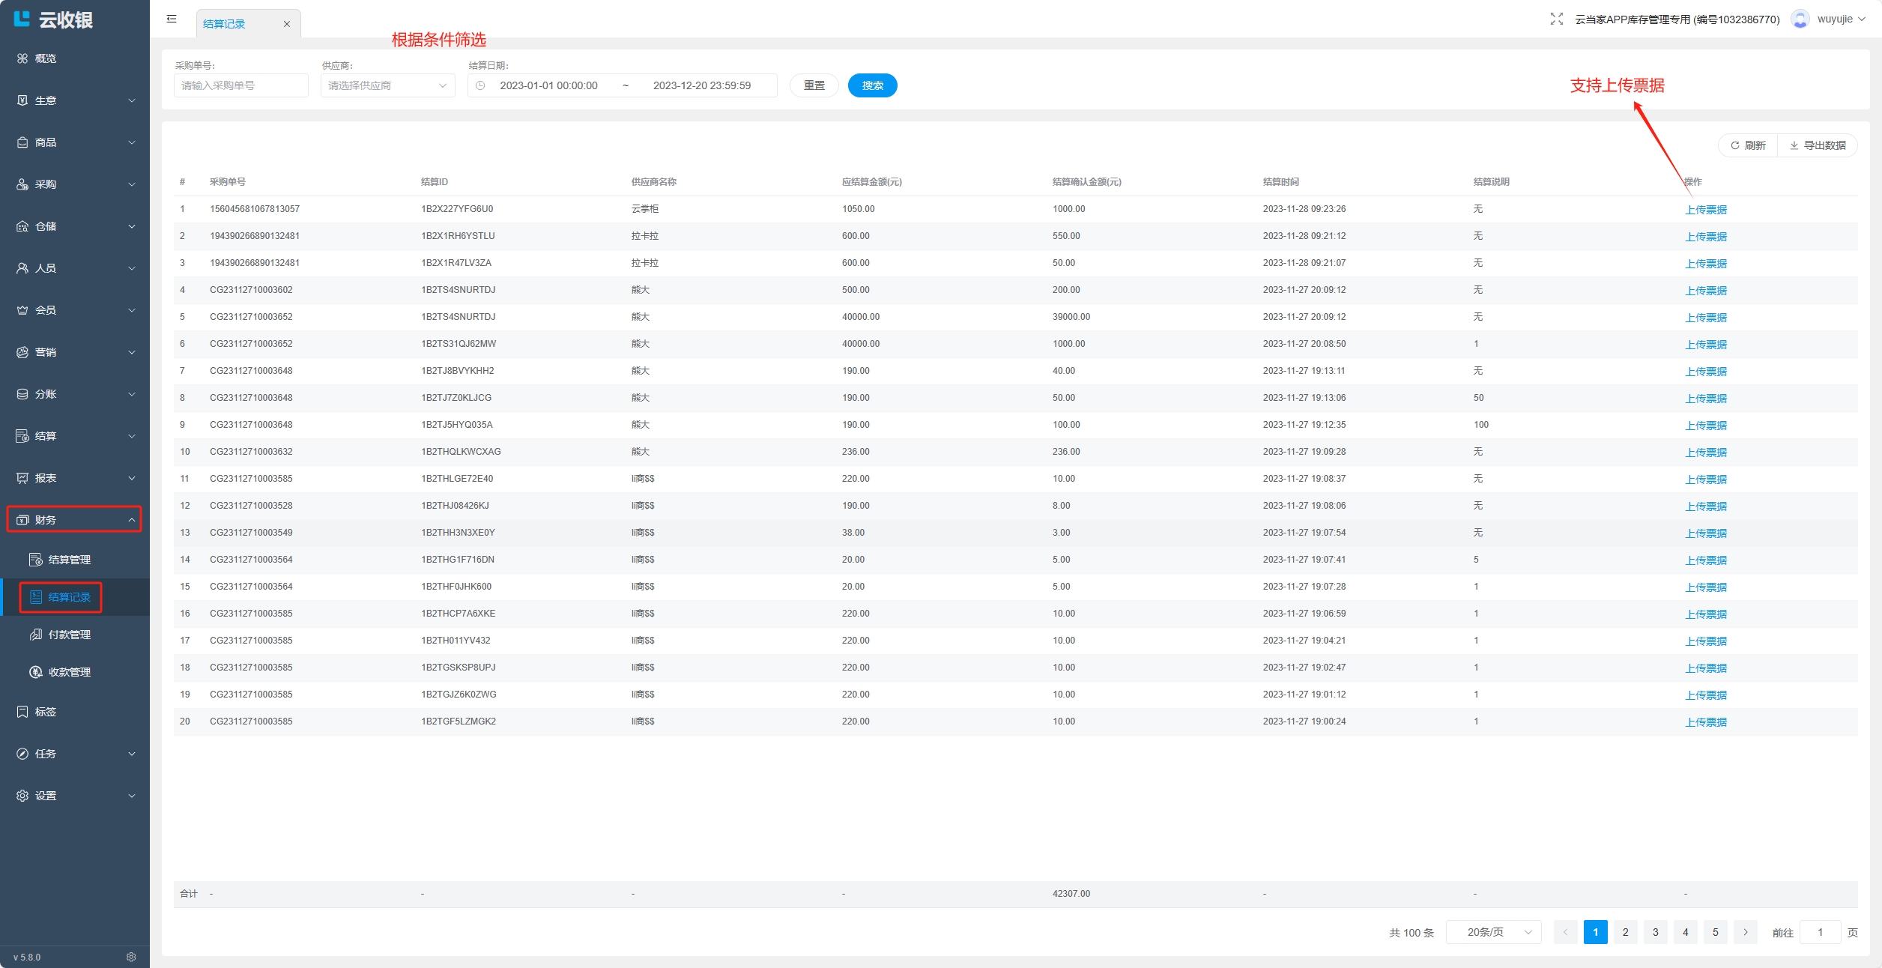The image size is (1882, 968).
Task: Click the 采购单号 input field
Action: pos(240,85)
